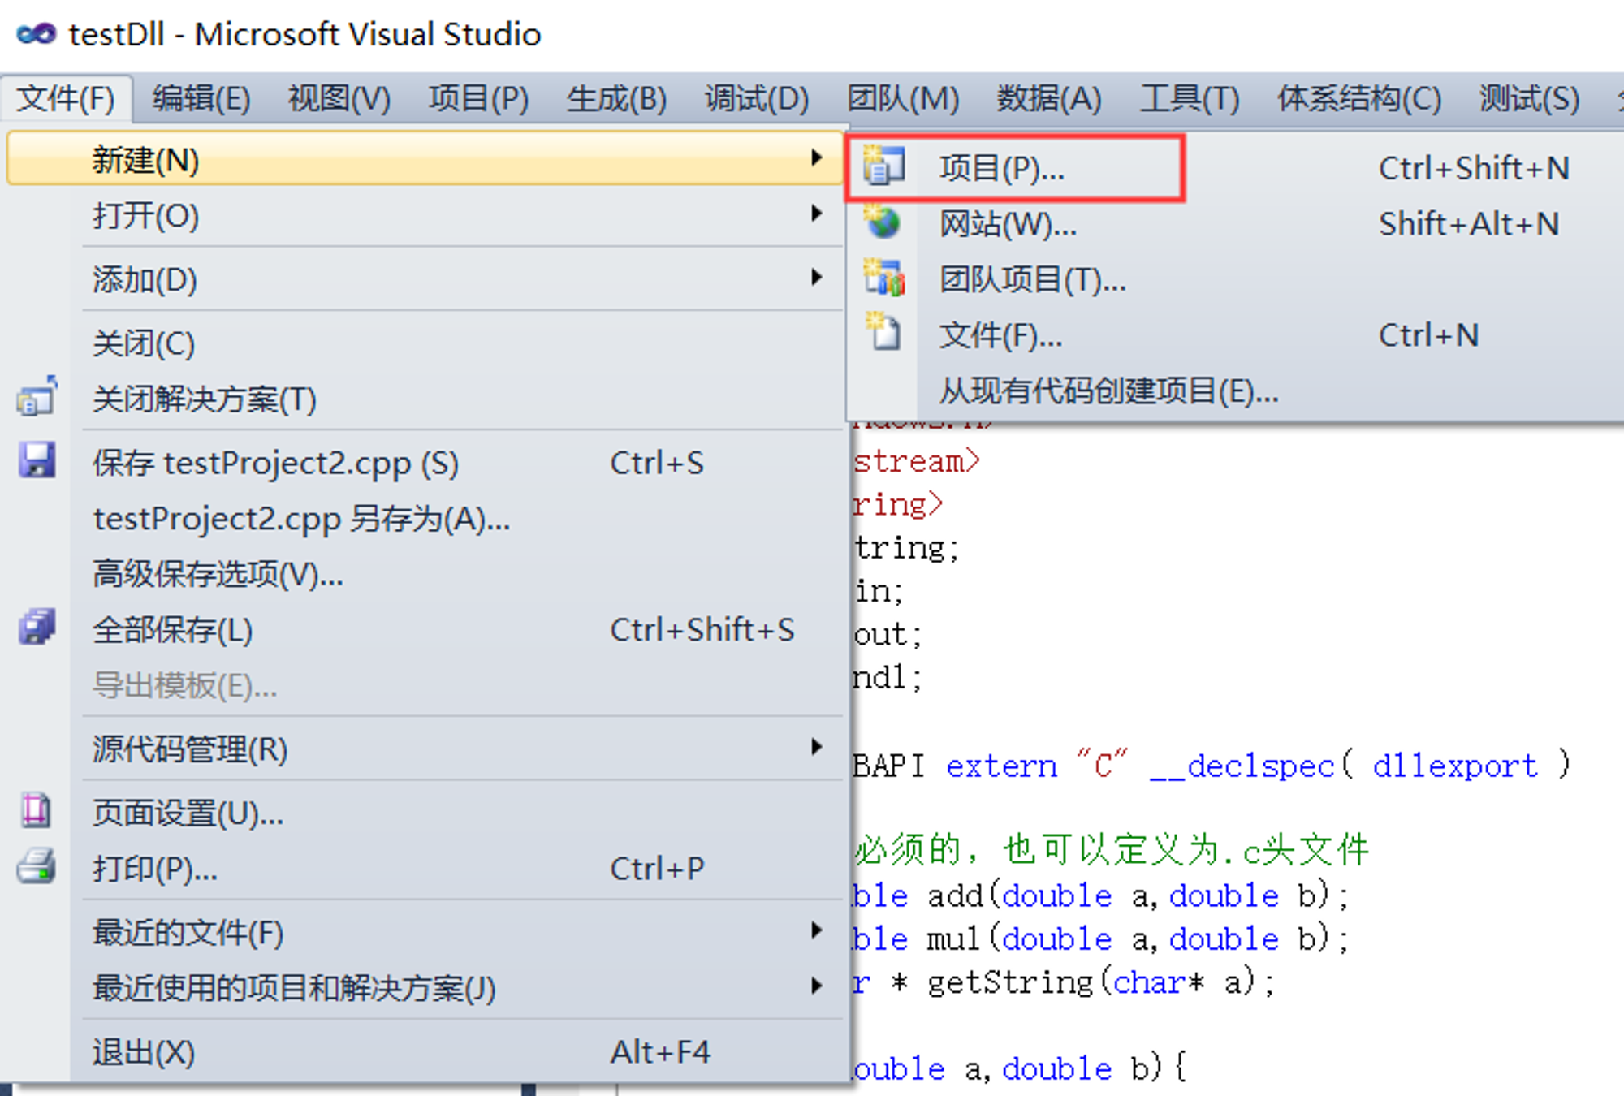Open the 调试(D) menu
1624x1096 pixels.
(757, 99)
